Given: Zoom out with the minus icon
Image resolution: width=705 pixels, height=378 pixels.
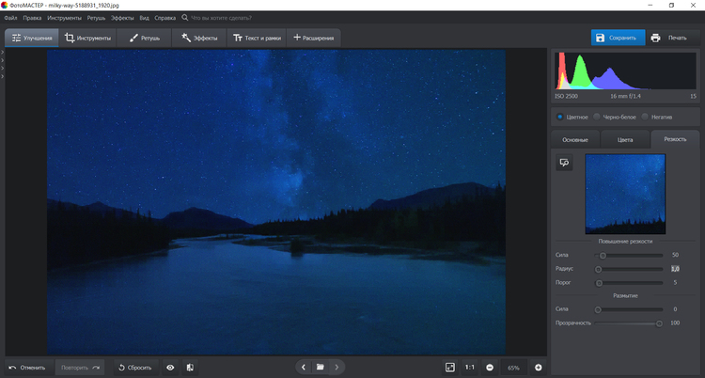Looking at the screenshot, I should [490, 367].
